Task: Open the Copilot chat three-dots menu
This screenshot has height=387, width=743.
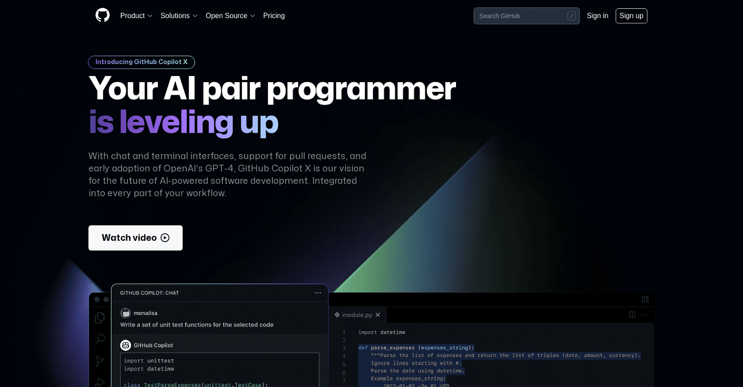Action: pos(318,293)
